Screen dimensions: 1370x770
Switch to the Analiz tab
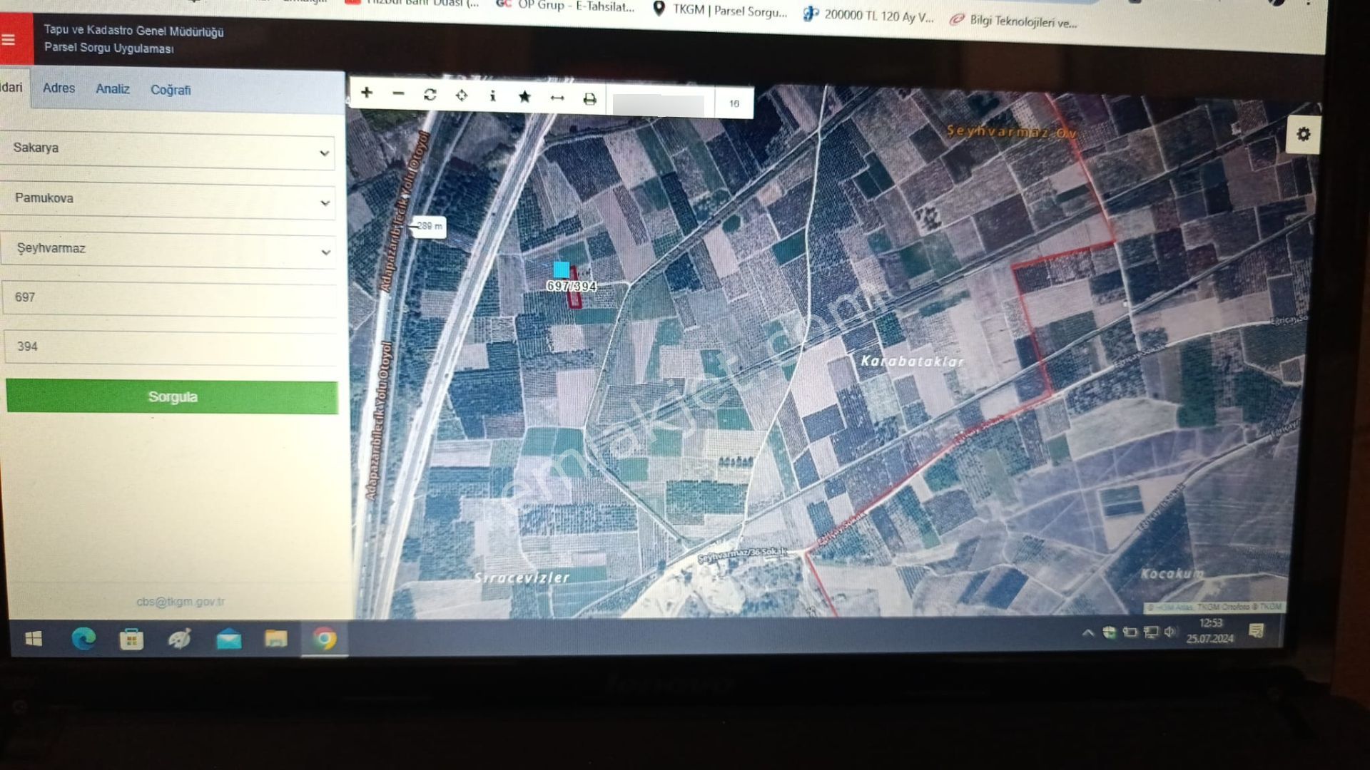tap(113, 89)
